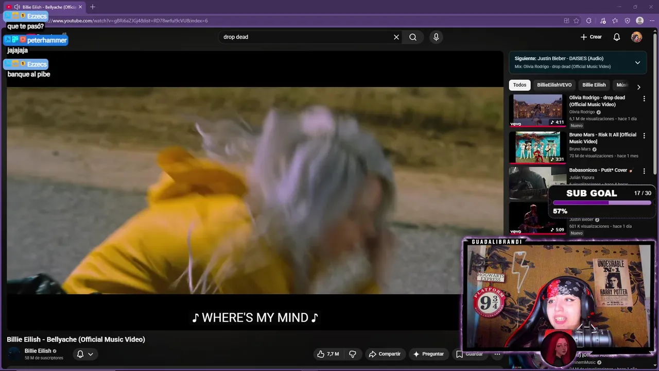Open more actions ellipsis under the video
Viewport: 659px width, 371px height.
497,354
